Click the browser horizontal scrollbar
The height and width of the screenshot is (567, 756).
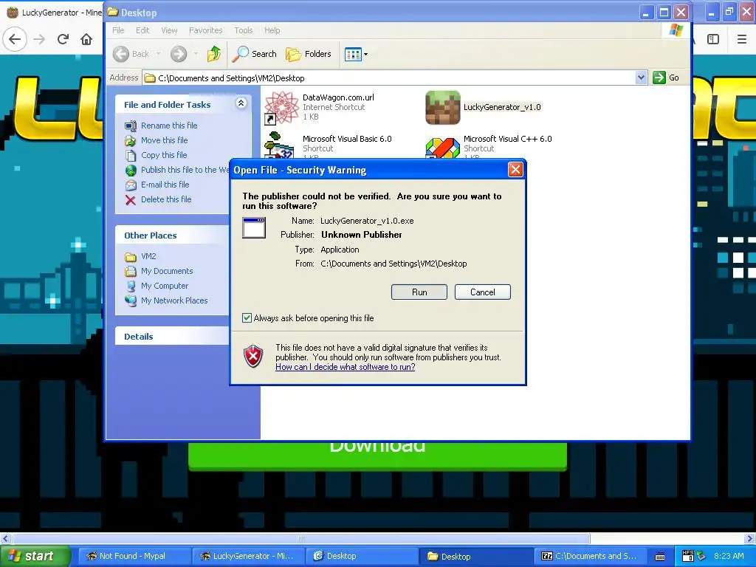(301, 538)
